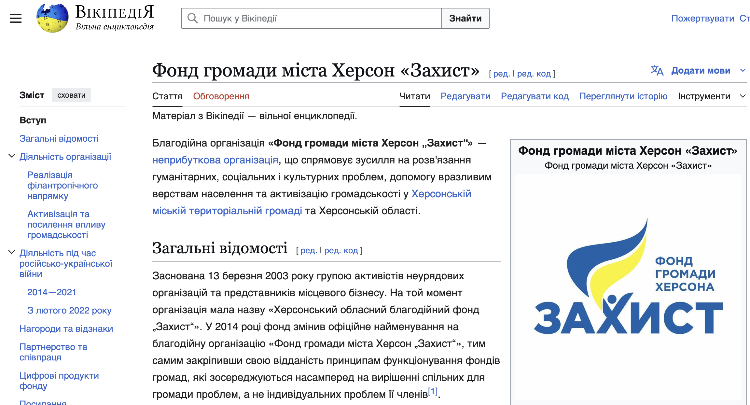This screenshot has width=750, height=405.
Task: Focus the Пошук у Вікіпедії search field
Action: [x=311, y=18]
